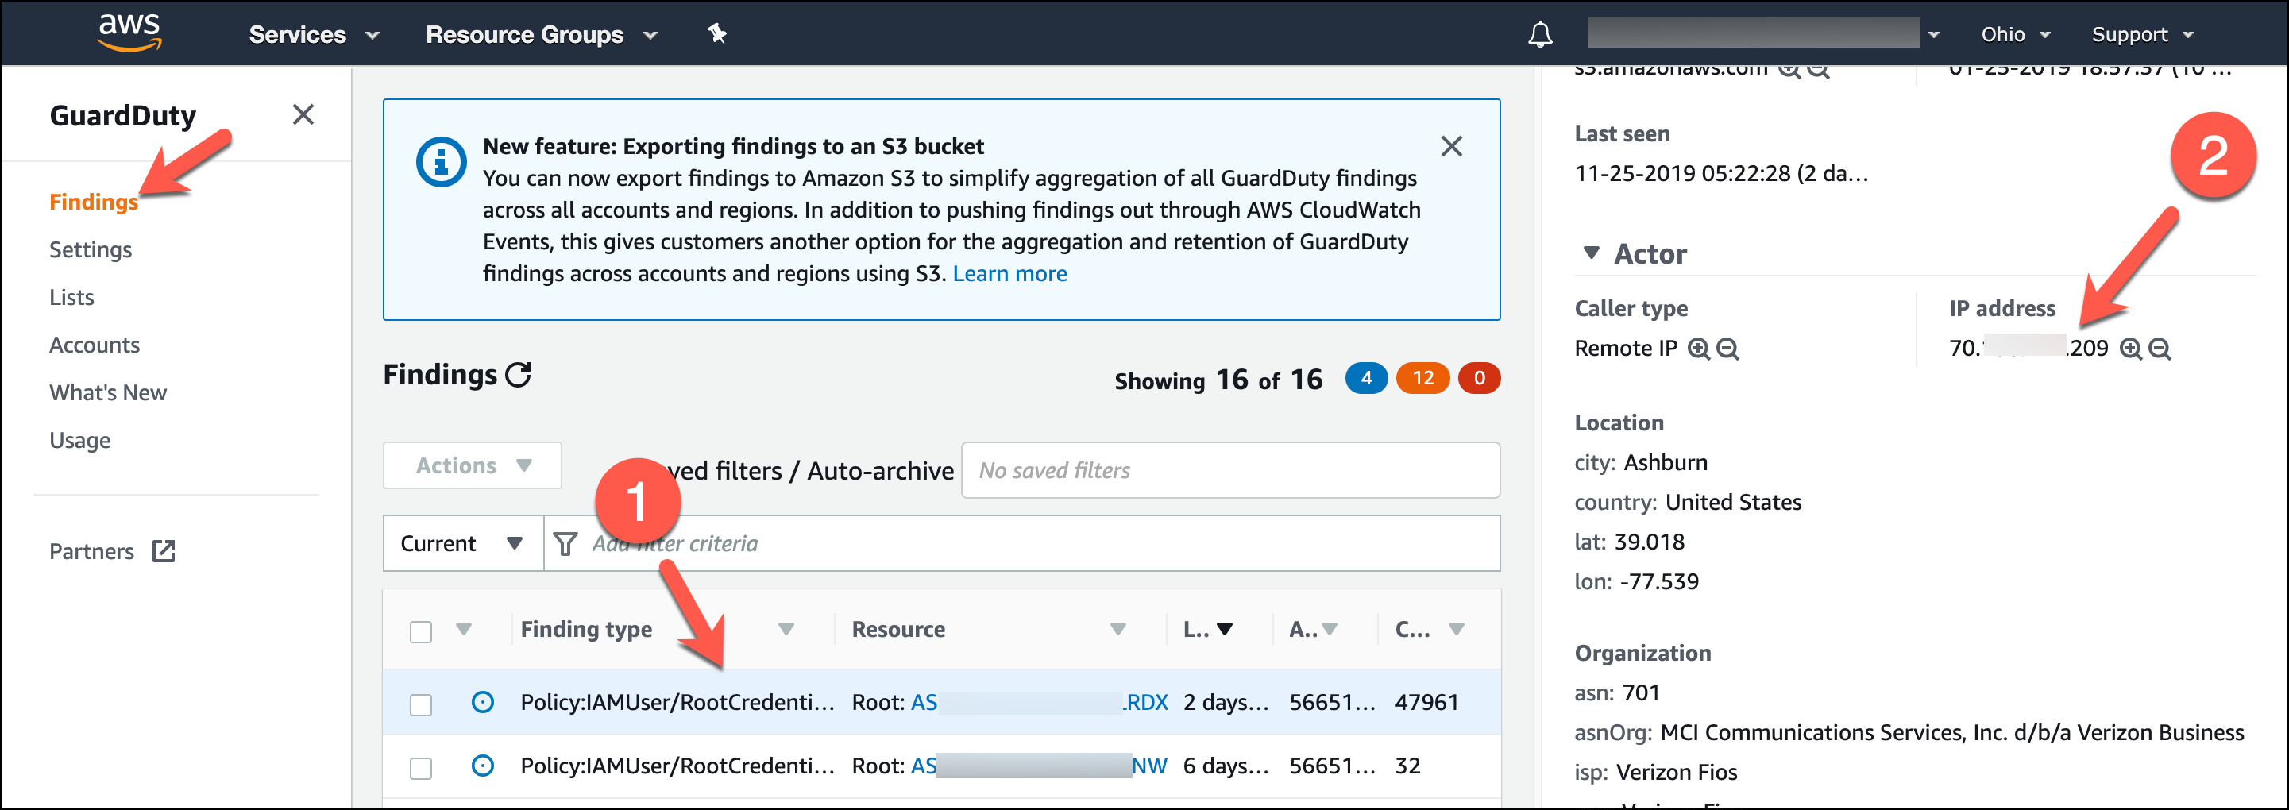
Task: Open Lists in the sidebar
Action: [72, 298]
